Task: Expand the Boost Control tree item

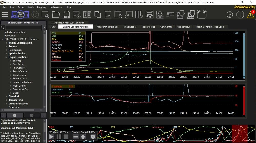Action: 11,71
